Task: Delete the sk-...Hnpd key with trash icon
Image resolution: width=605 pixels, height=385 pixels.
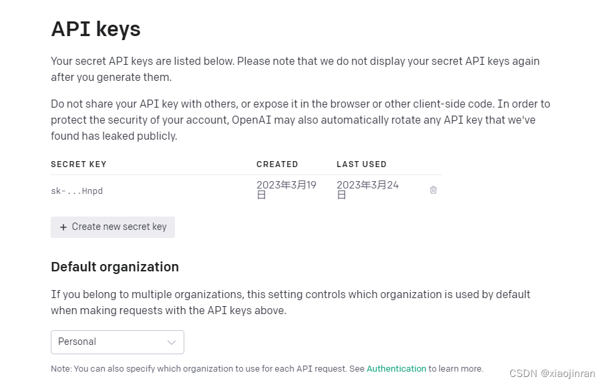Action: (x=433, y=190)
